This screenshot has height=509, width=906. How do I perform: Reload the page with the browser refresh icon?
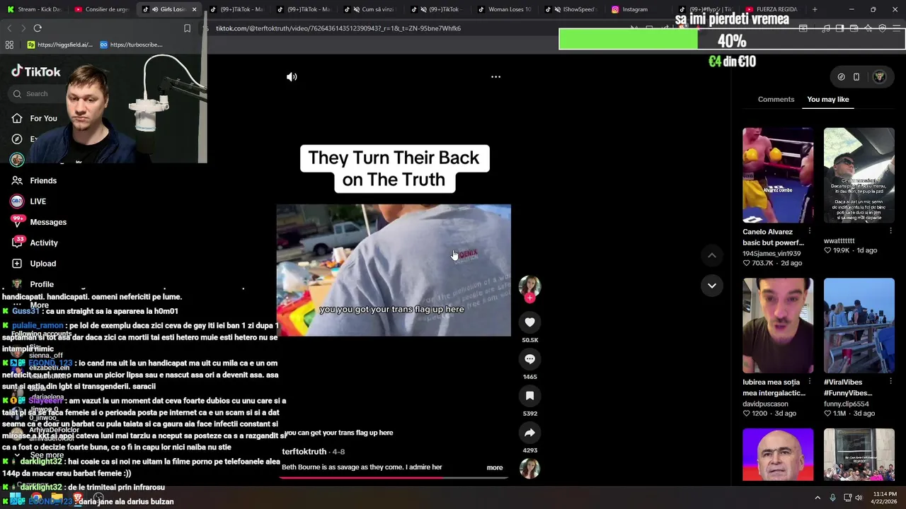38,28
